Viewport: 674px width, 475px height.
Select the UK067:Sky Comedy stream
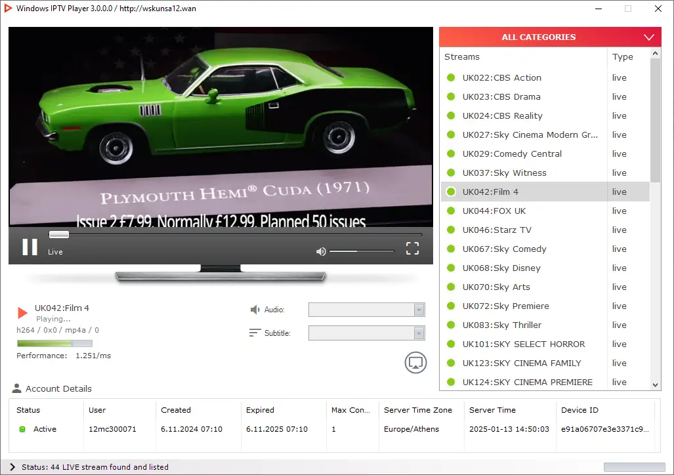(545, 249)
